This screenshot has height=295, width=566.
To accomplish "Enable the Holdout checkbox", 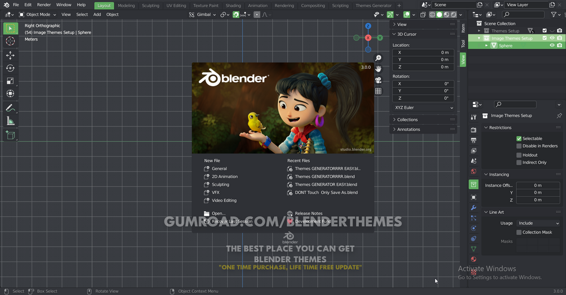I will click(519, 155).
